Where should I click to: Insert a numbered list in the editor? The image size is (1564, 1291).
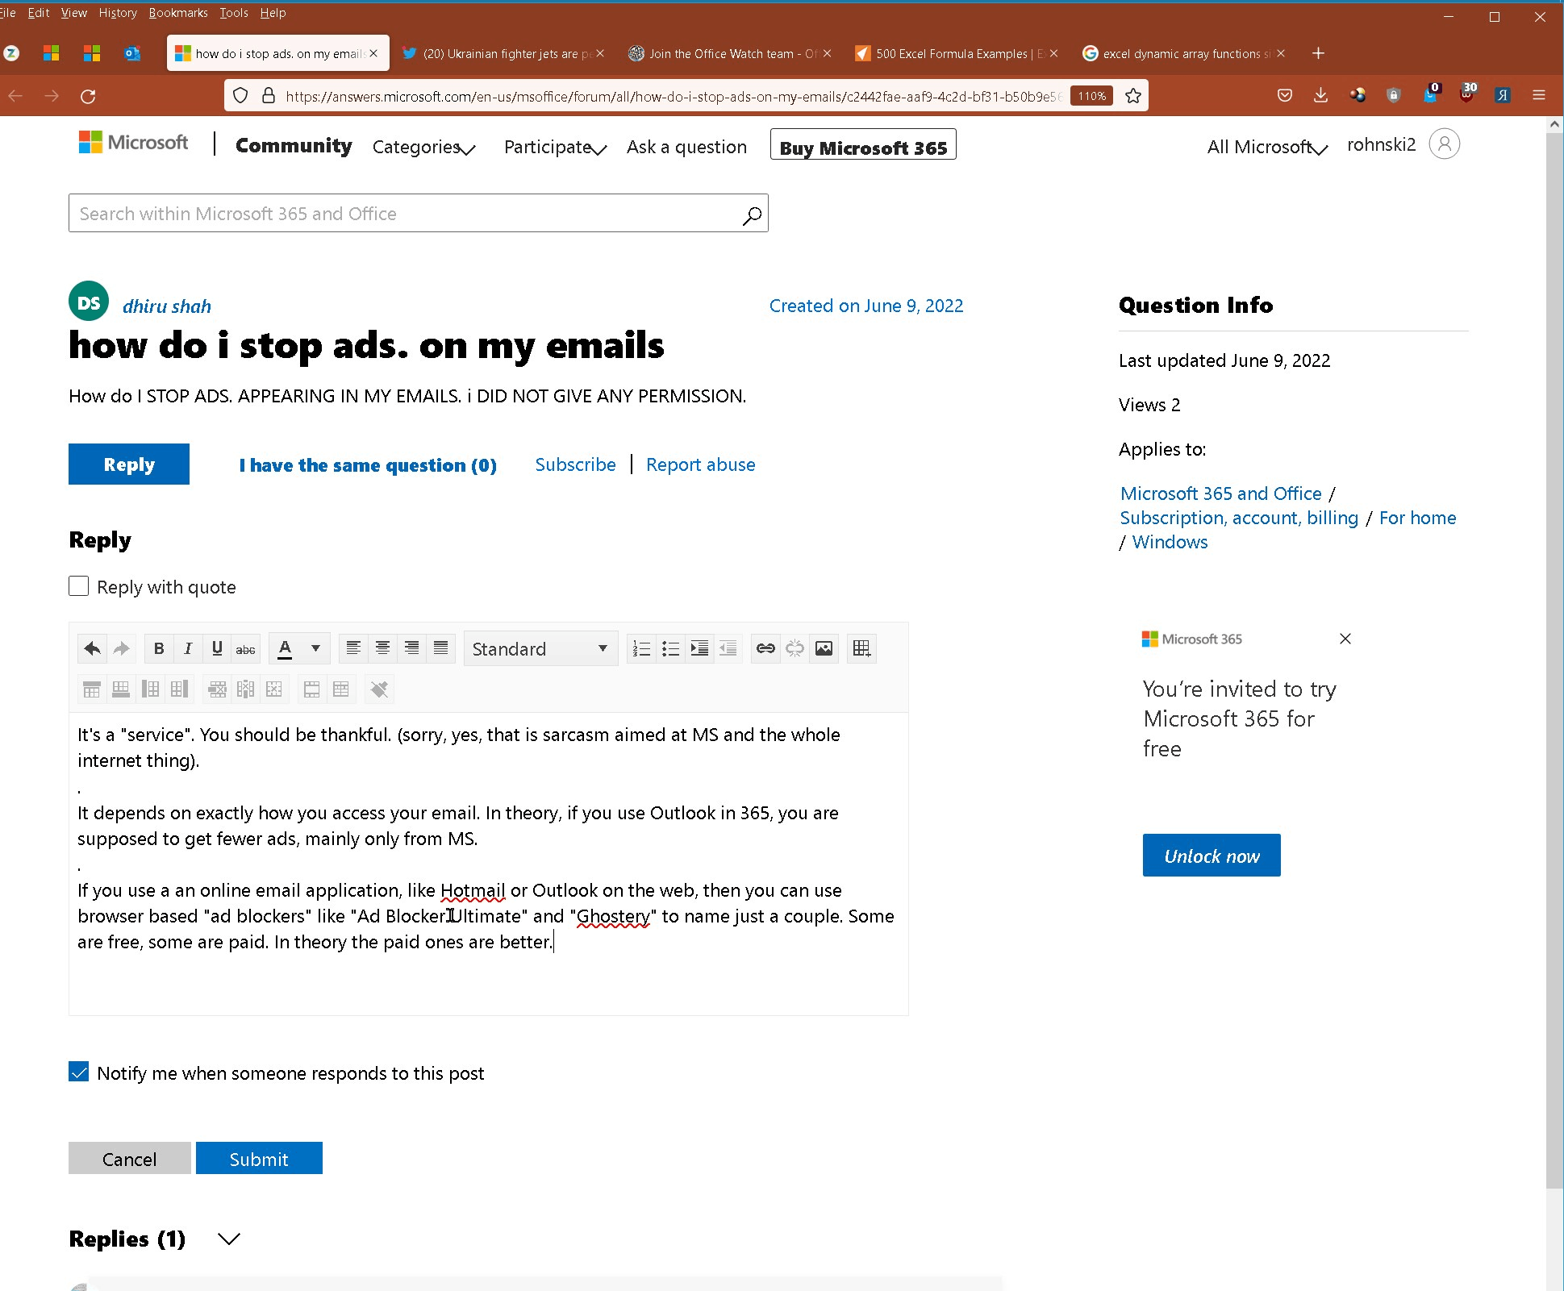pos(641,648)
